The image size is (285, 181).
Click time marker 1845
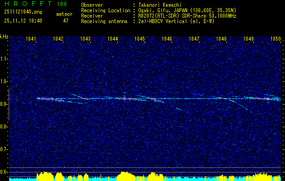[140, 39]
